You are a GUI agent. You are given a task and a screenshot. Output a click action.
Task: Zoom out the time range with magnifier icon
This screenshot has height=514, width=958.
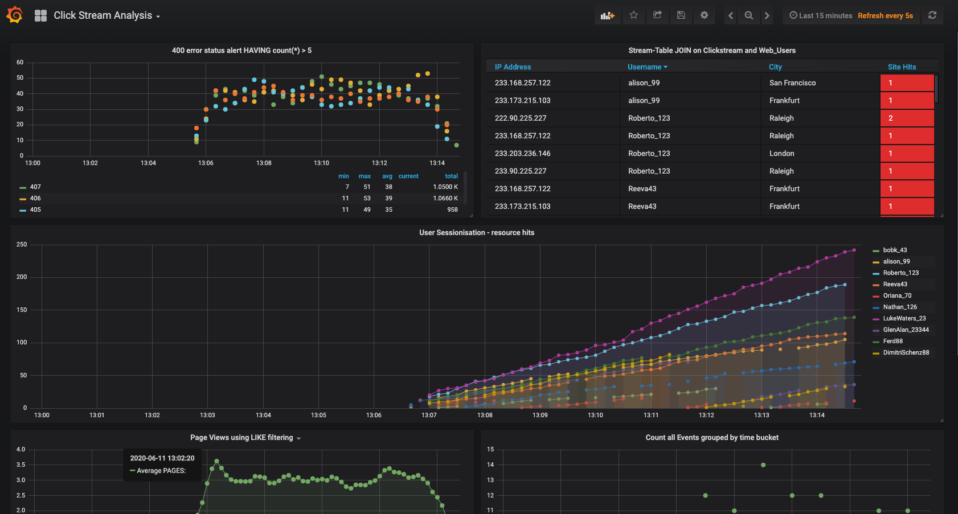[x=748, y=15]
